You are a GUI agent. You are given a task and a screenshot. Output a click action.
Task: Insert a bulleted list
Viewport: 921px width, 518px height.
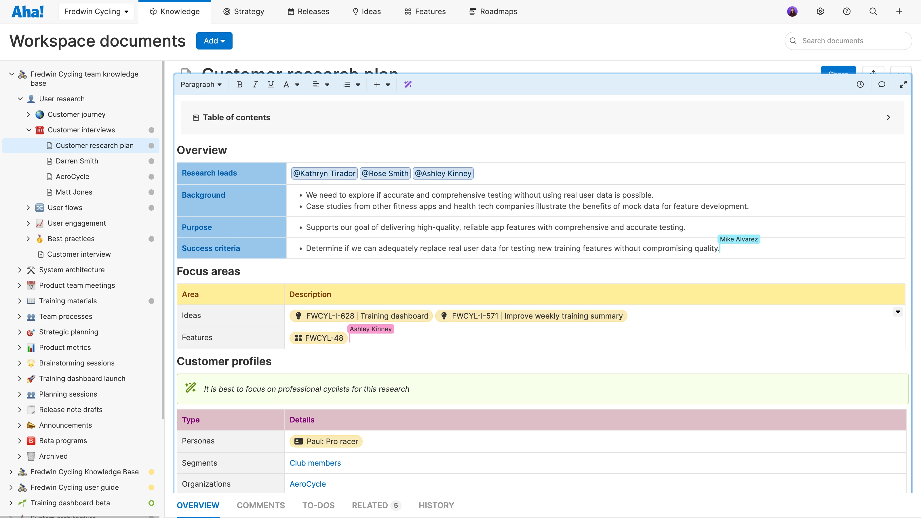(x=347, y=84)
